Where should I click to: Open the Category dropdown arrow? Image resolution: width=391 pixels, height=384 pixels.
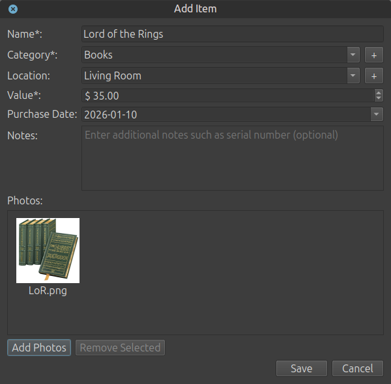pos(353,55)
